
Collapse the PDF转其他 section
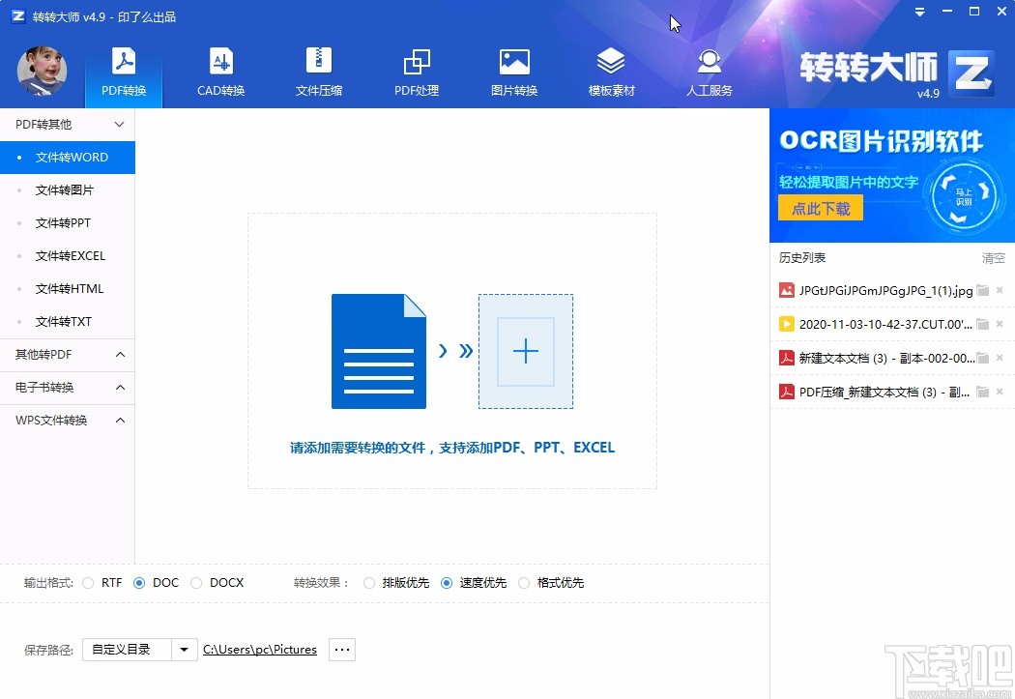point(68,124)
